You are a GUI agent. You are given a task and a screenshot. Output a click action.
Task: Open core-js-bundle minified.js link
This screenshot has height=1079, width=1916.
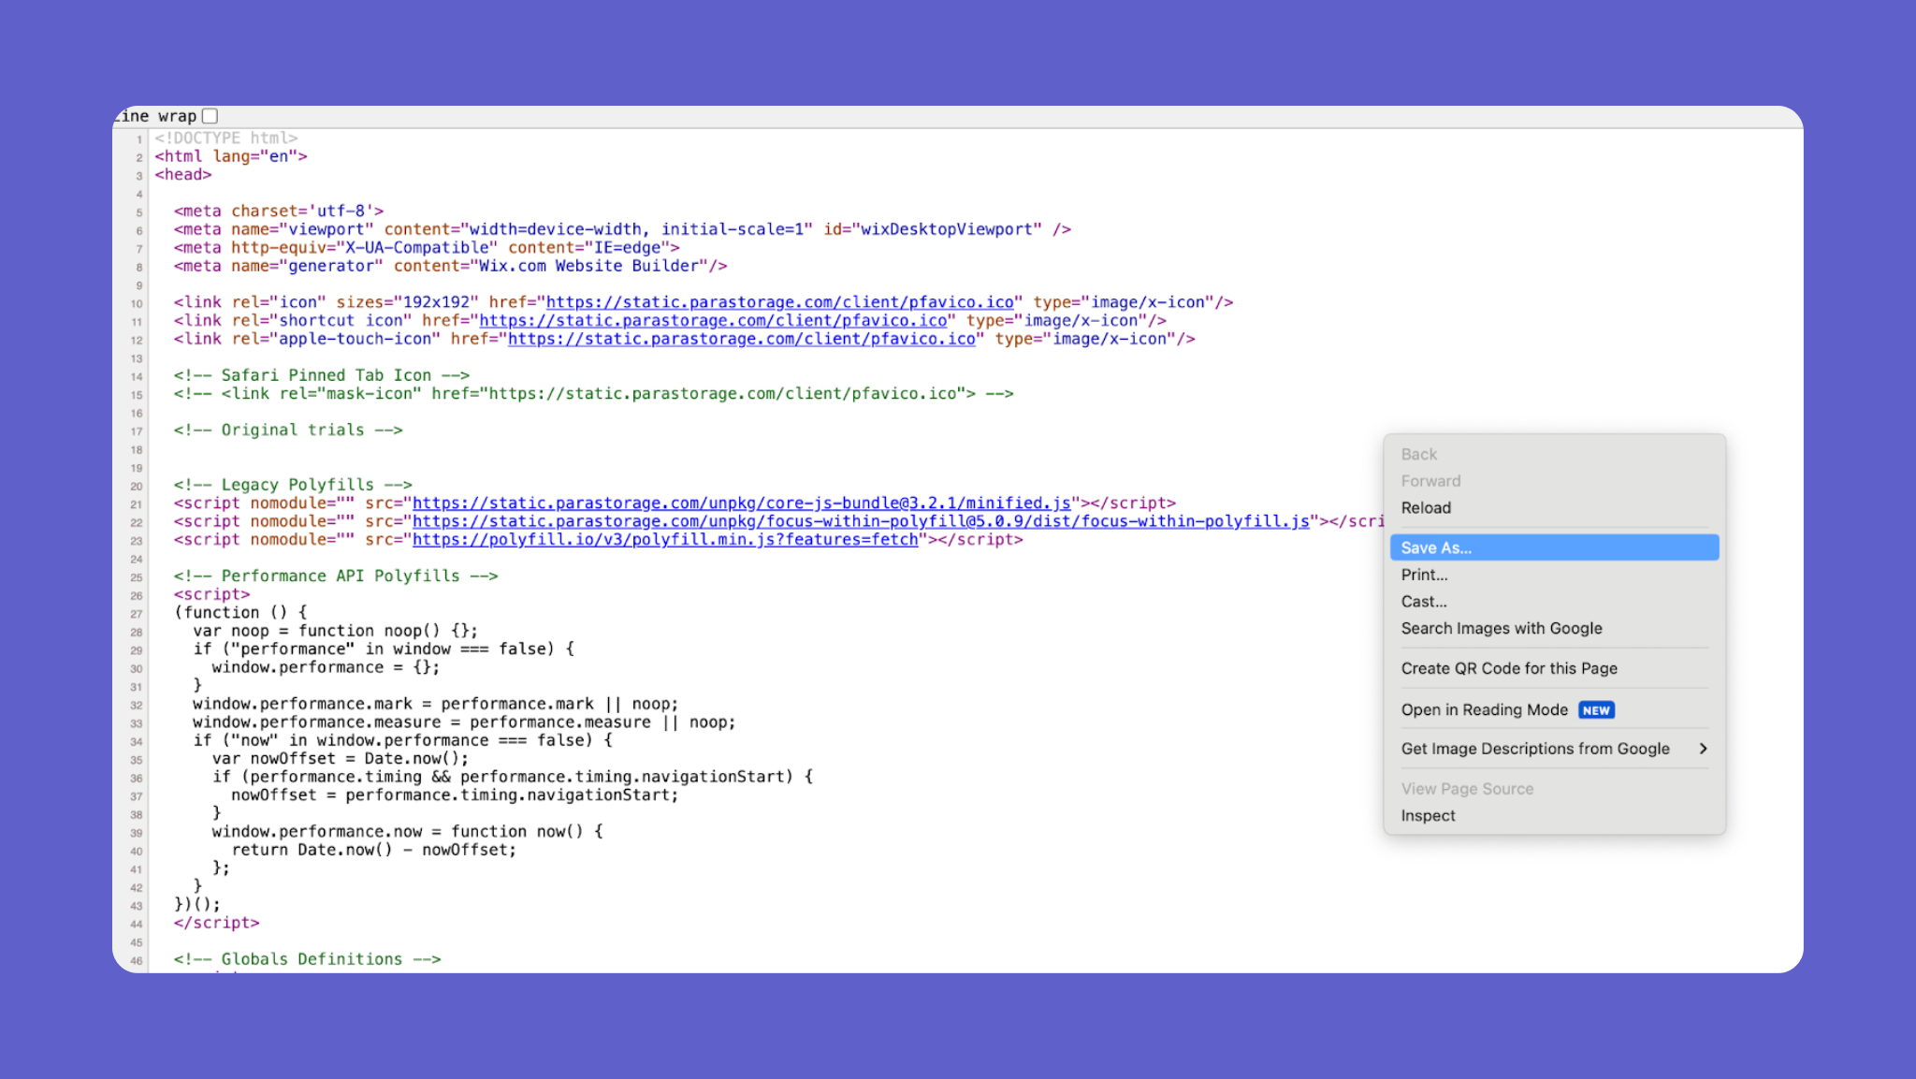click(741, 503)
